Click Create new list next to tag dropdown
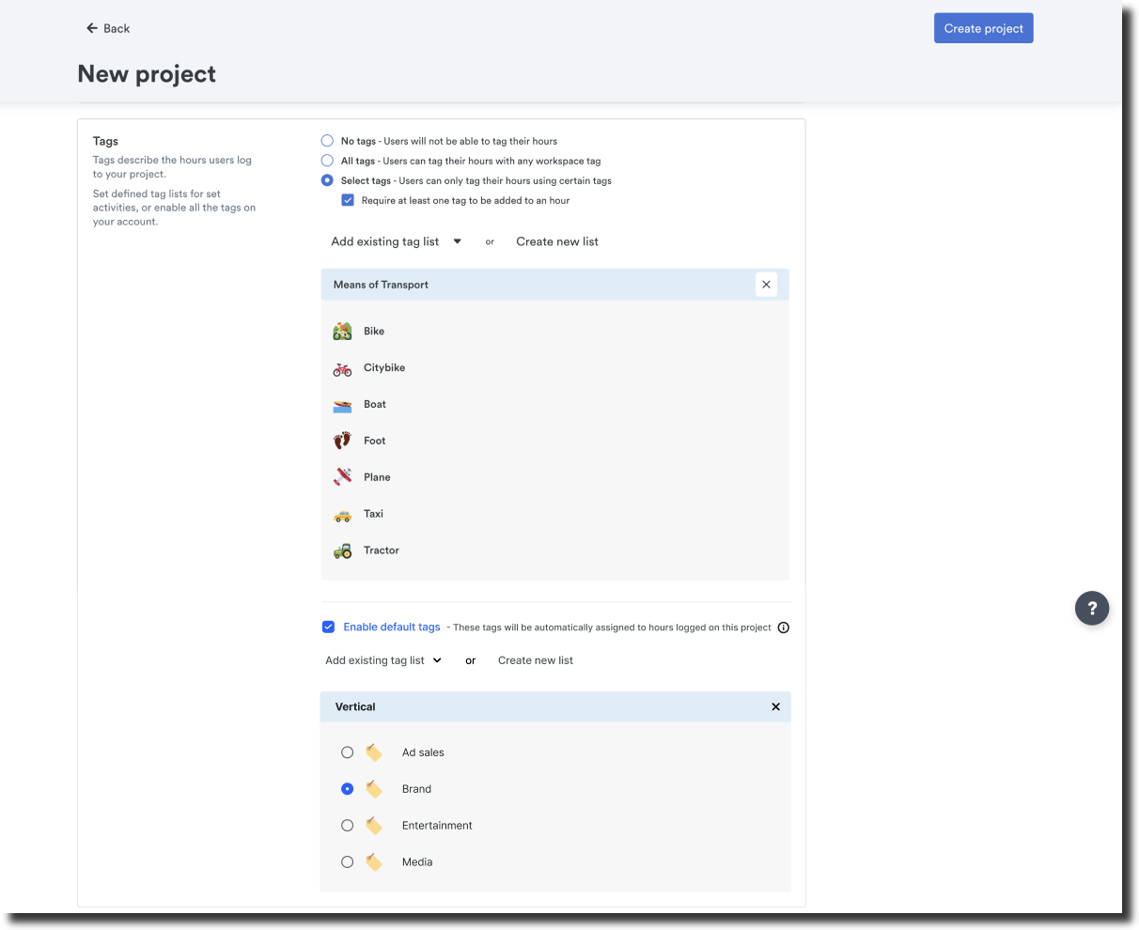Image resolution: width=1139 pixels, height=930 pixels. click(557, 241)
